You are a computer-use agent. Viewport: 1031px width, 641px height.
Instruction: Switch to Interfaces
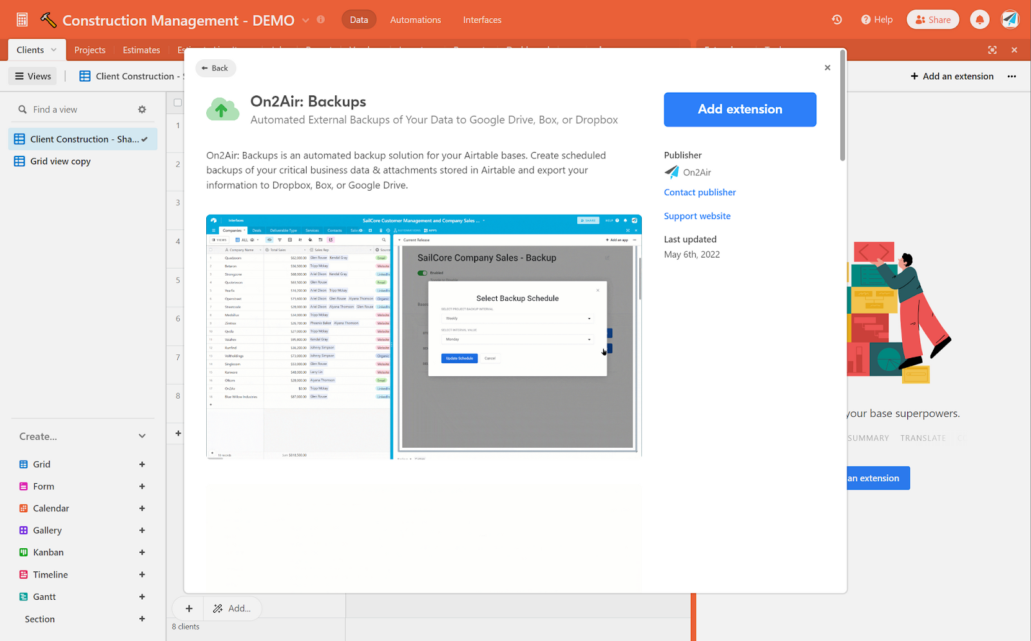pos(482,20)
